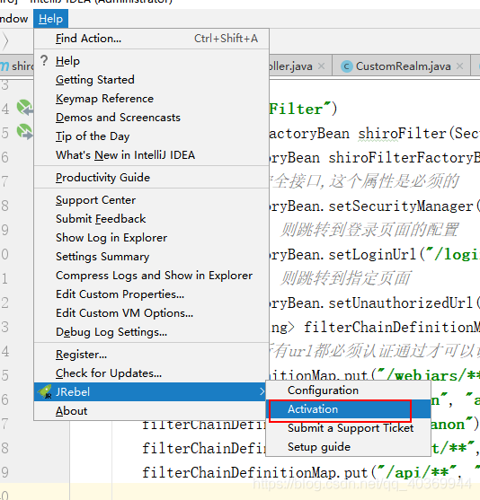Click the CustomRealm.java class icon
480x500 pixels.
click(x=347, y=66)
